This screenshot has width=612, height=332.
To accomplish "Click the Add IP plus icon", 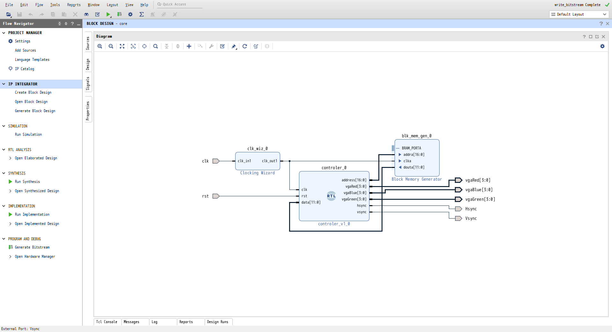I will pos(189,46).
